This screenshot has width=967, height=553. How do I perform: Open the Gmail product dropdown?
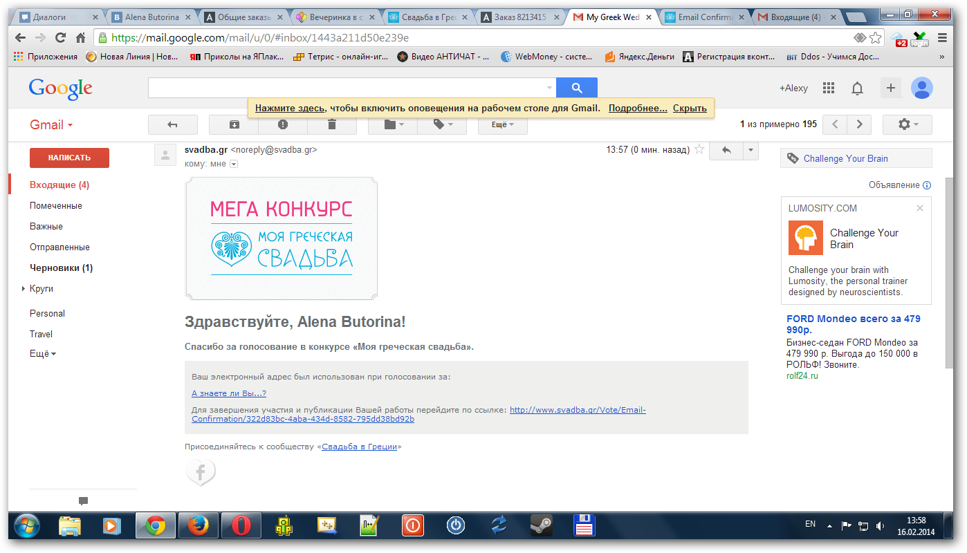pos(51,125)
